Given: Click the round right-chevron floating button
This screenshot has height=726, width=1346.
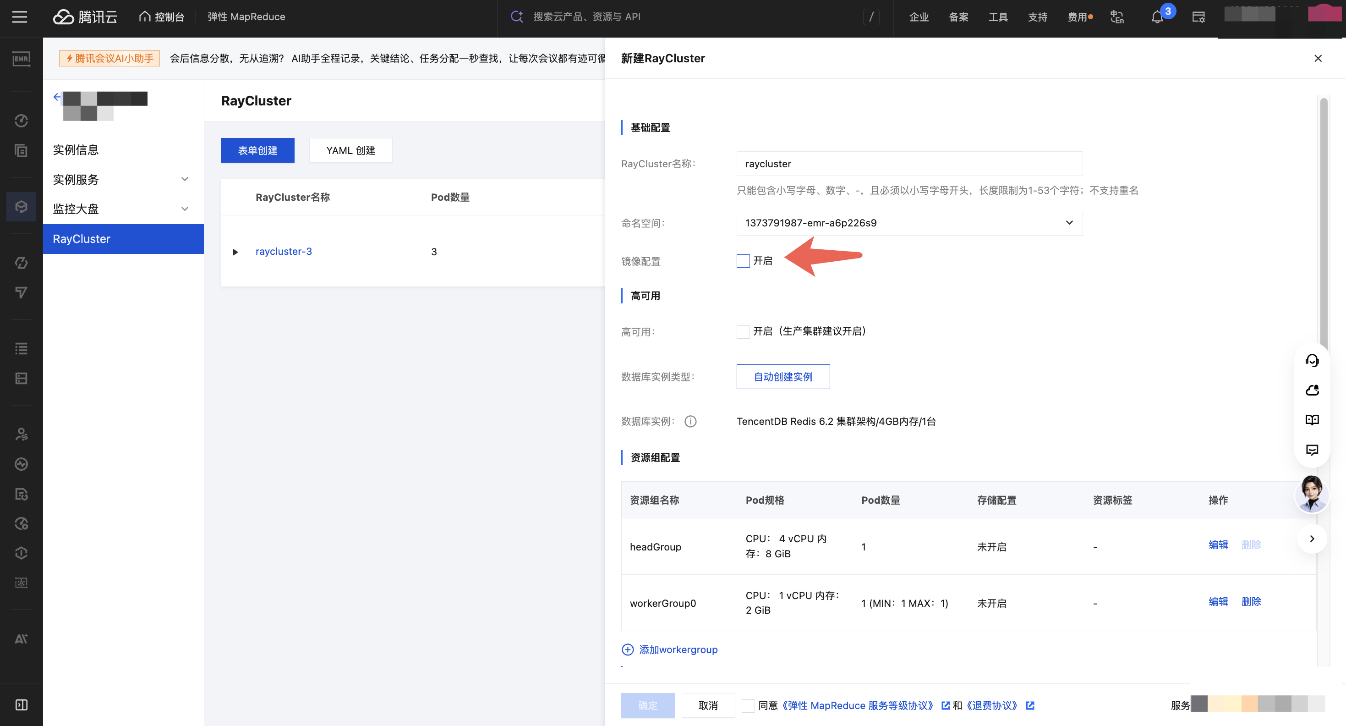Looking at the screenshot, I should pos(1312,539).
